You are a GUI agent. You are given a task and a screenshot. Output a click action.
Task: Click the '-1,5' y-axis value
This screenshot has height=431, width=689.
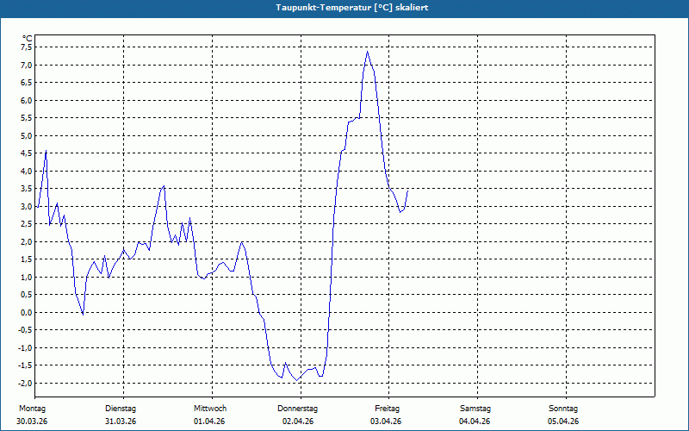(26, 365)
